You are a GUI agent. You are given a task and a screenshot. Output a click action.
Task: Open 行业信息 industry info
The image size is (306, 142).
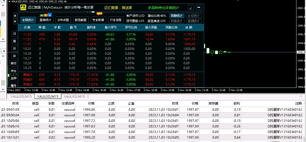point(116,20)
